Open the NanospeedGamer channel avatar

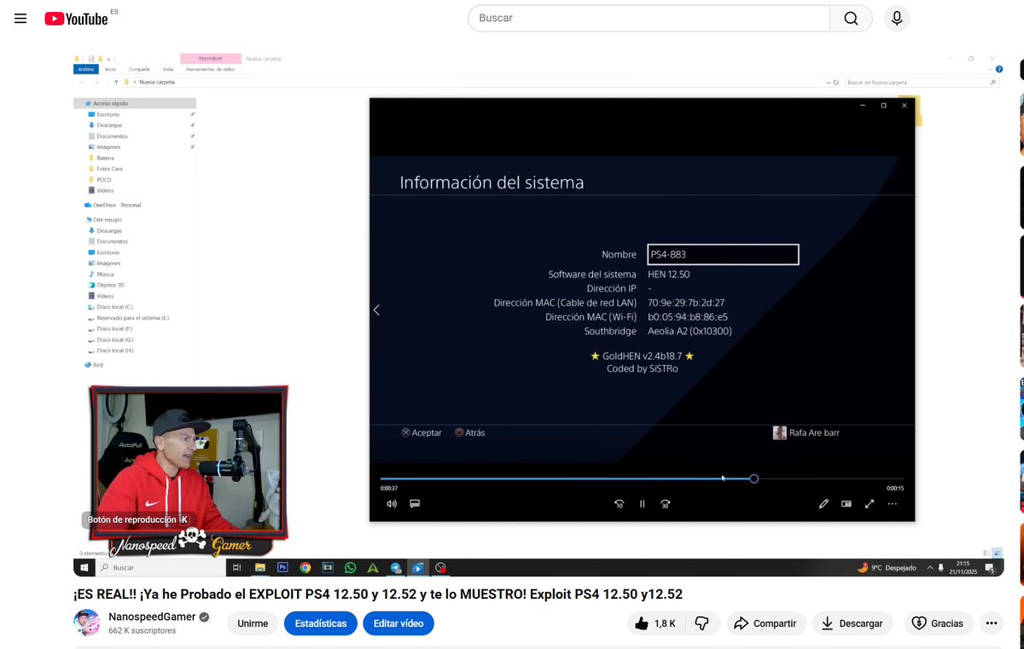pos(86,623)
